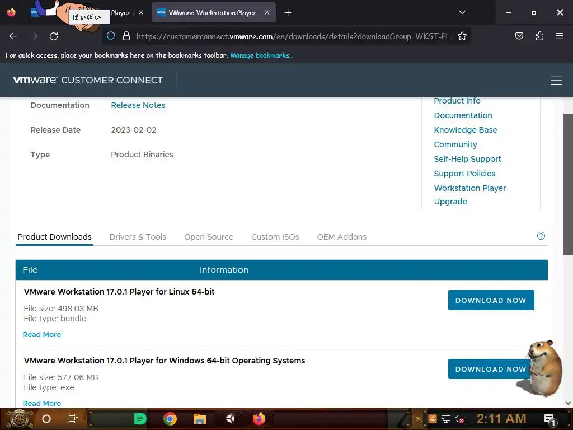Open the Release Notes link
This screenshot has width=573, height=430.
(138, 105)
